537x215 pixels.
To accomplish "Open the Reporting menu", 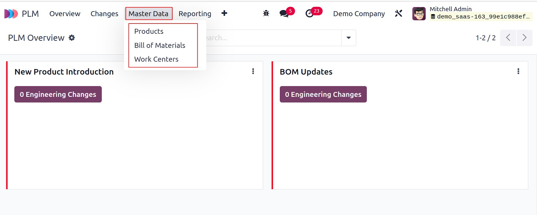I will pos(195,14).
